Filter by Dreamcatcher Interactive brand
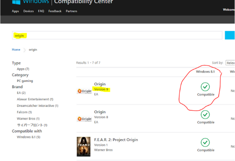The image size is (235, 161). [x=38, y=106]
